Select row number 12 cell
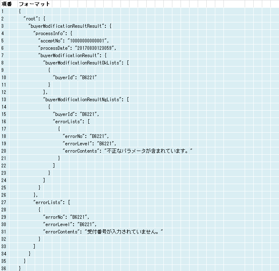Image resolution: width=279 pixels, height=271 pixels. [x=4, y=92]
